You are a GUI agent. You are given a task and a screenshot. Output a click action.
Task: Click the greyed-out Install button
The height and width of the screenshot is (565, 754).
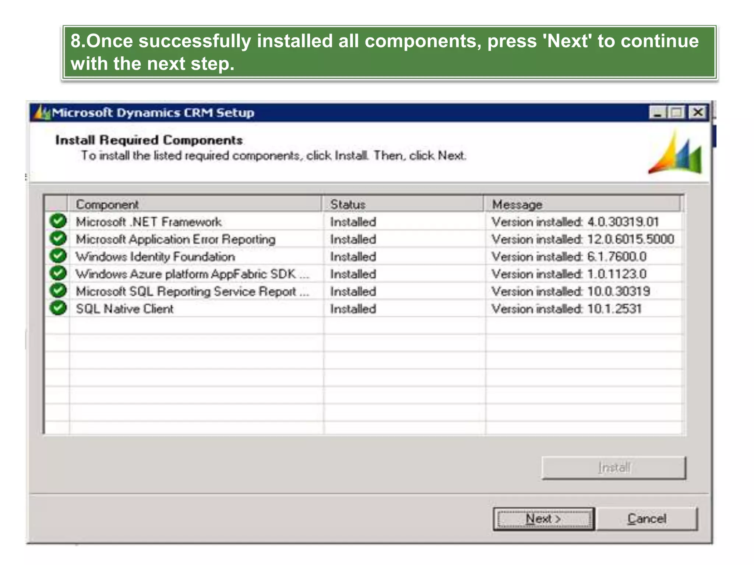(614, 468)
